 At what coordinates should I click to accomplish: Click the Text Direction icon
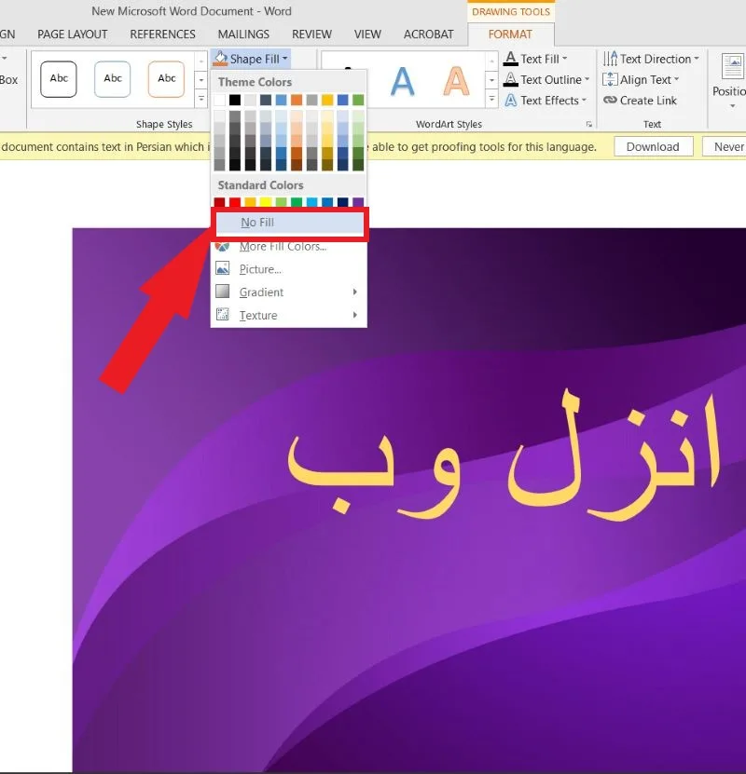click(x=610, y=59)
